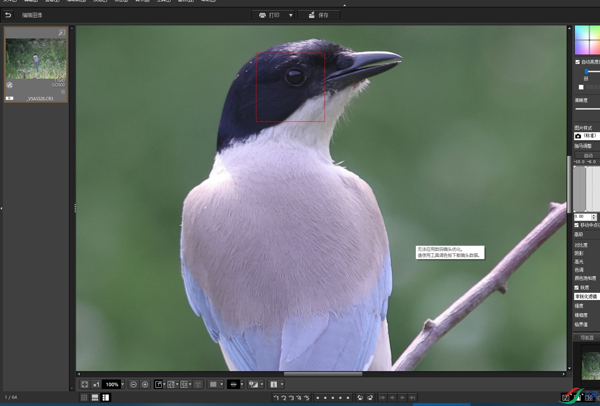The width and height of the screenshot is (600, 406).
Task: Click the magnifier icon on the thumbnail
Action: click(62, 32)
